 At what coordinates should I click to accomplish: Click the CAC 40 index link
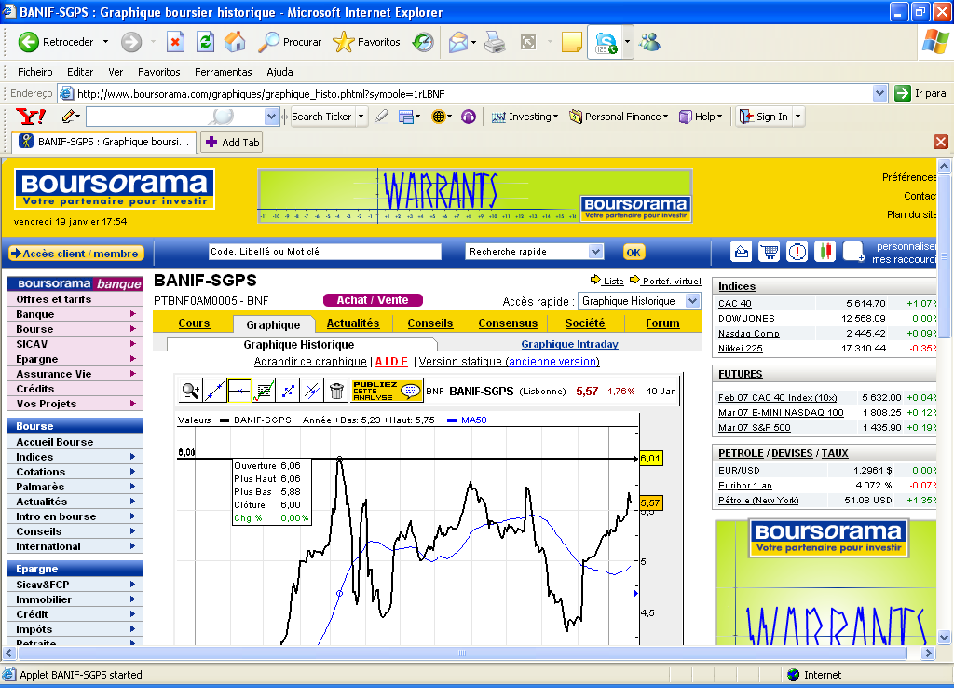[x=734, y=304]
